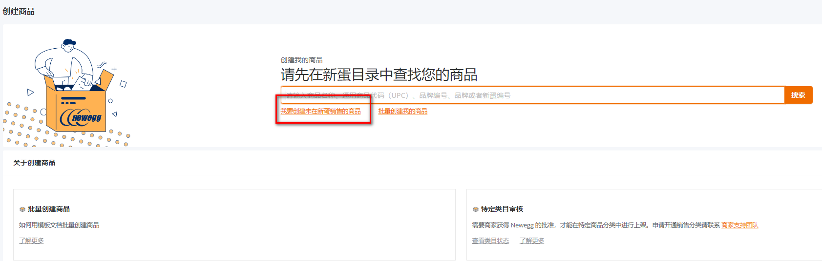Image resolution: width=822 pixels, height=261 pixels.
Task: Click the text 如何用模板文档批量创建商品
Action: (x=59, y=225)
